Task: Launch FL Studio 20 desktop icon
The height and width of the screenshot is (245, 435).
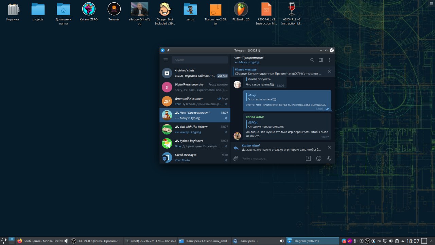Action: 241,12
